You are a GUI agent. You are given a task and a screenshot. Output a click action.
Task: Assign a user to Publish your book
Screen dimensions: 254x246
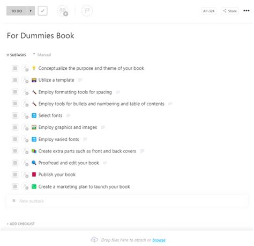[x=25, y=175]
